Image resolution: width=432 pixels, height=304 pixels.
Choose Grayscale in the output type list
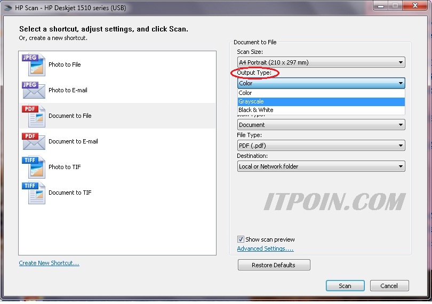point(321,101)
